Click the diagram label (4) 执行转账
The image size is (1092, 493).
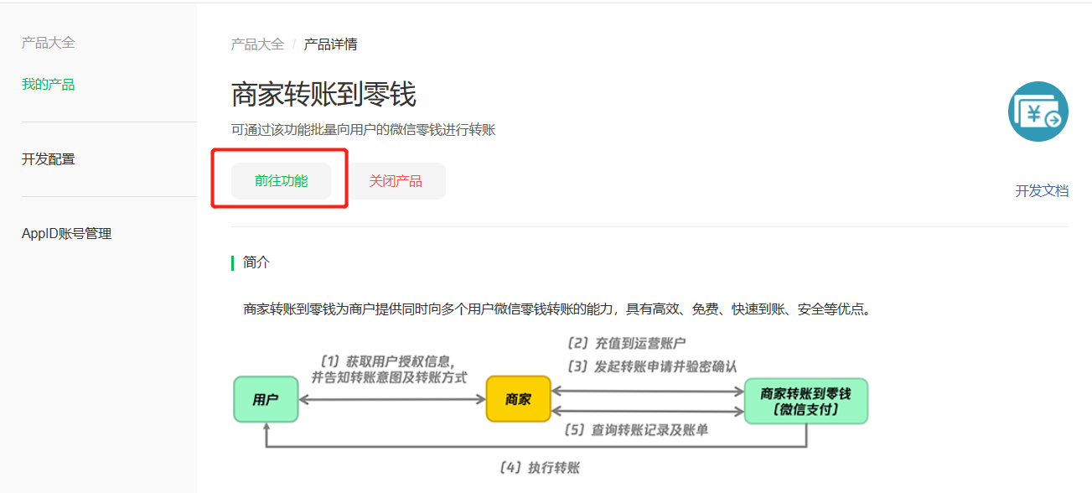pos(539,468)
